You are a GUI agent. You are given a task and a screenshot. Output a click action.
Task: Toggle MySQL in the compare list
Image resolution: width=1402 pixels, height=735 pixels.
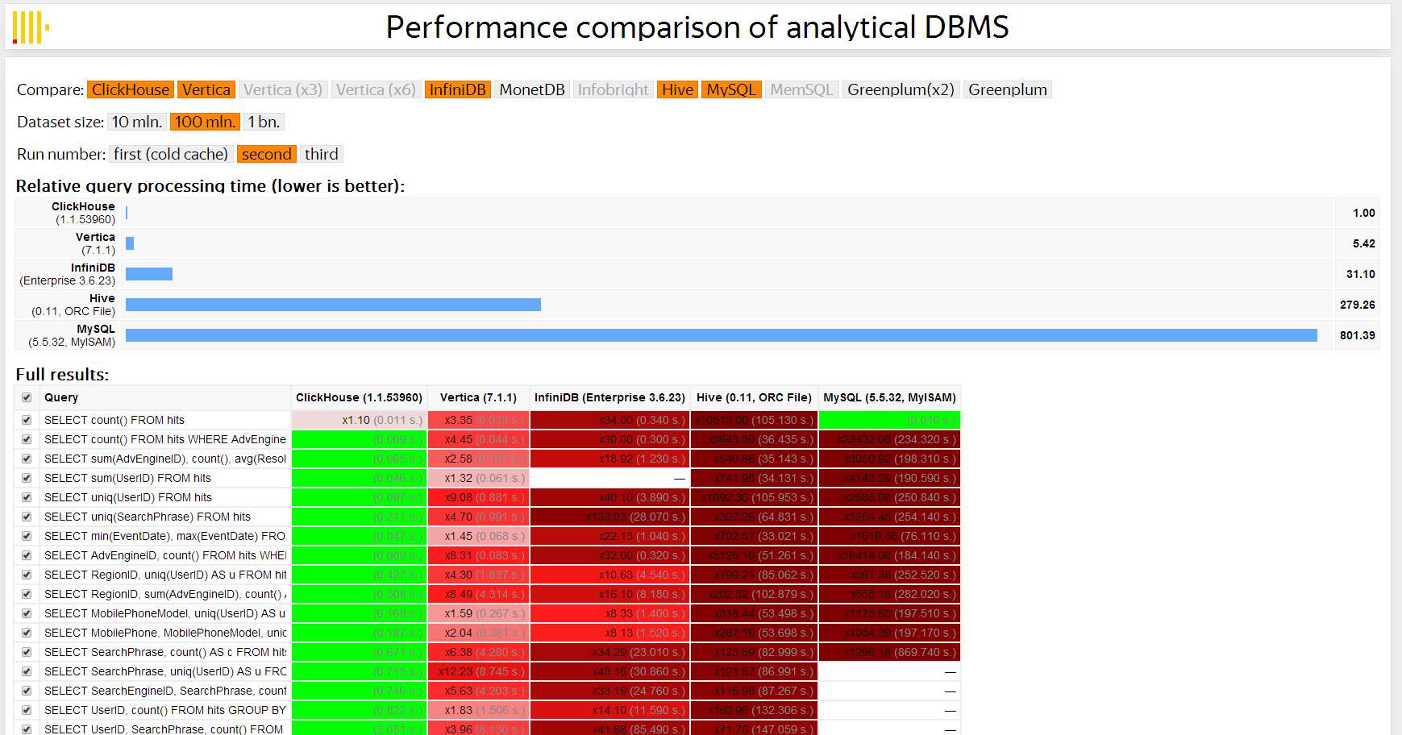click(x=731, y=89)
